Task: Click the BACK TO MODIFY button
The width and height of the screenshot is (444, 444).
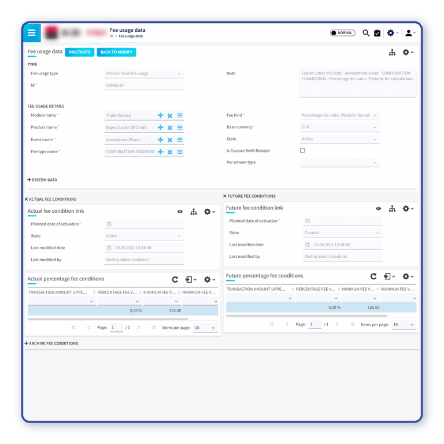Action: [x=116, y=52]
